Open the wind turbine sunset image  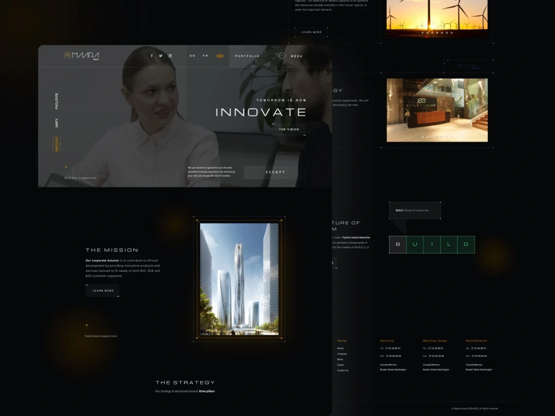tap(437, 18)
